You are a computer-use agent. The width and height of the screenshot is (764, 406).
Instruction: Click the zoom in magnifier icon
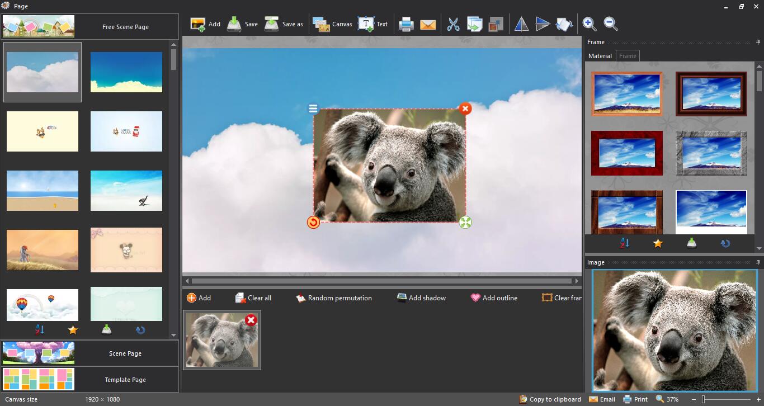click(589, 23)
